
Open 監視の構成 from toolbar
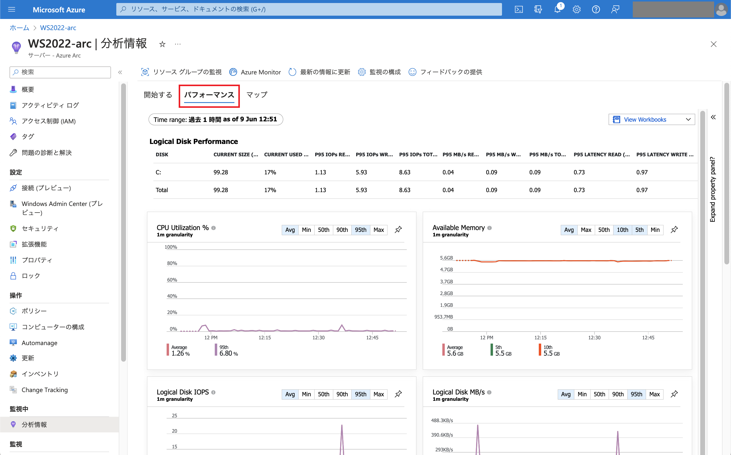pos(379,72)
